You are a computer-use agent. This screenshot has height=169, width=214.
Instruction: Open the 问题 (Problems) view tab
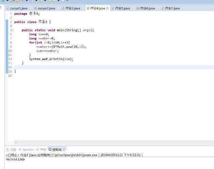[x=11, y=149]
